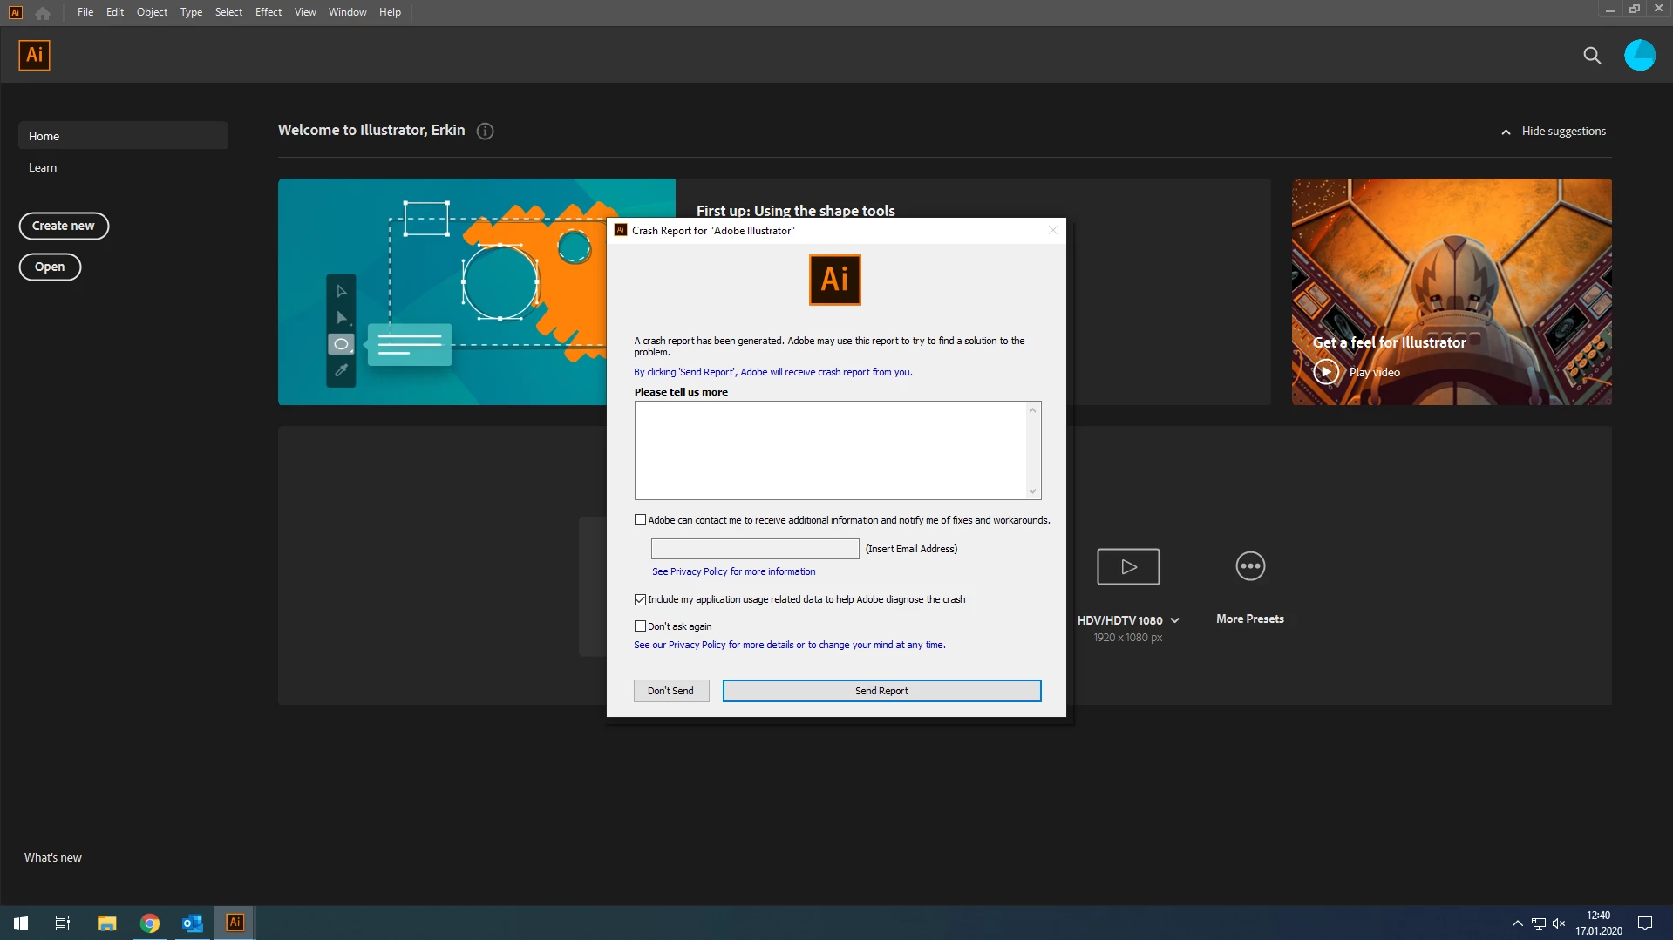Check the 'Don't ask again' box

coord(641,626)
